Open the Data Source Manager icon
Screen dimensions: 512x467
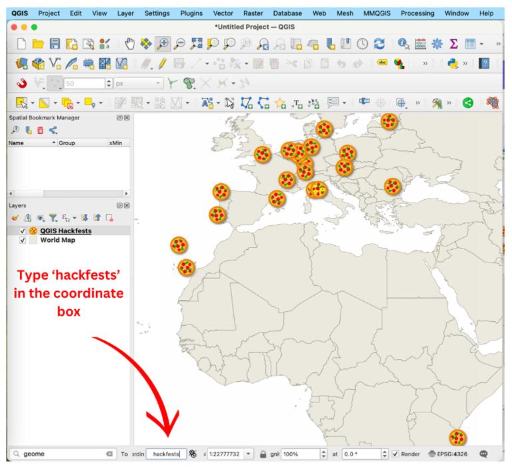[x=21, y=63]
